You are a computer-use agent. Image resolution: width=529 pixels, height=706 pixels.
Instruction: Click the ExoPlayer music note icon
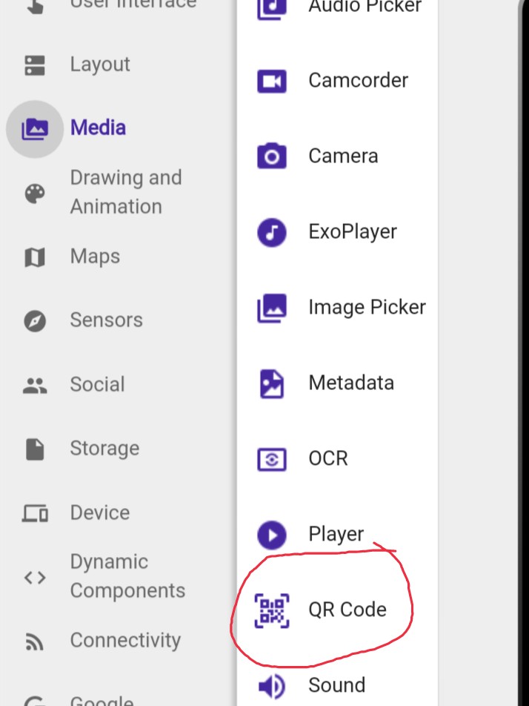click(272, 232)
